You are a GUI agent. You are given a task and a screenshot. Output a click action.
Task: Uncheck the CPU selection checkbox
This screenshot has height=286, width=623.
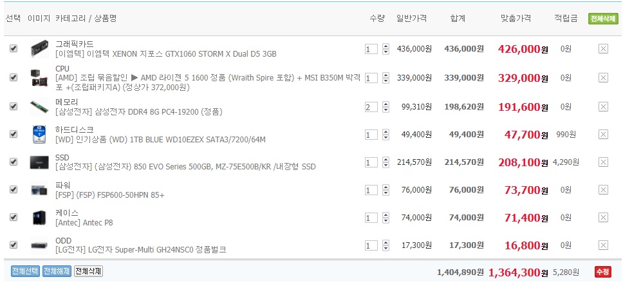point(14,77)
